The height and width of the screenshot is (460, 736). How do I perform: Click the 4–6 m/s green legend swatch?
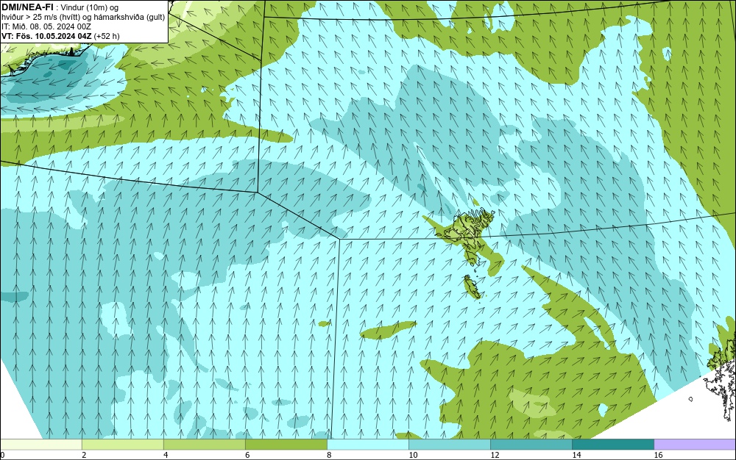click(x=204, y=444)
